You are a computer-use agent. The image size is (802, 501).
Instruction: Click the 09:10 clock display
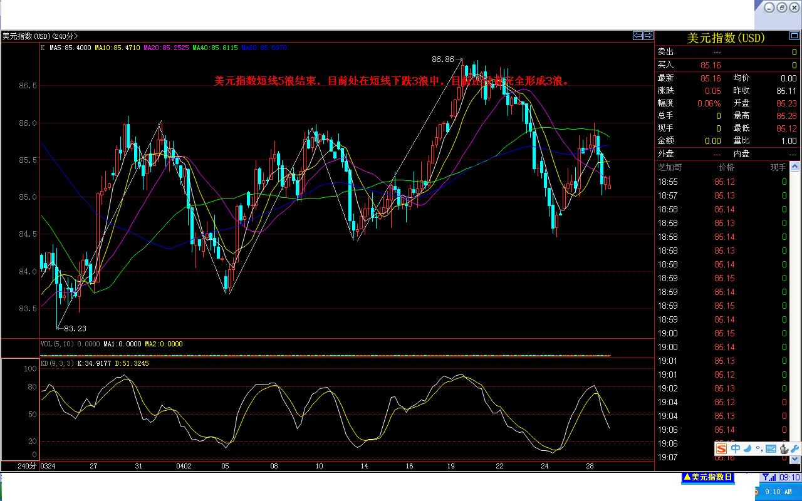coord(789,478)
